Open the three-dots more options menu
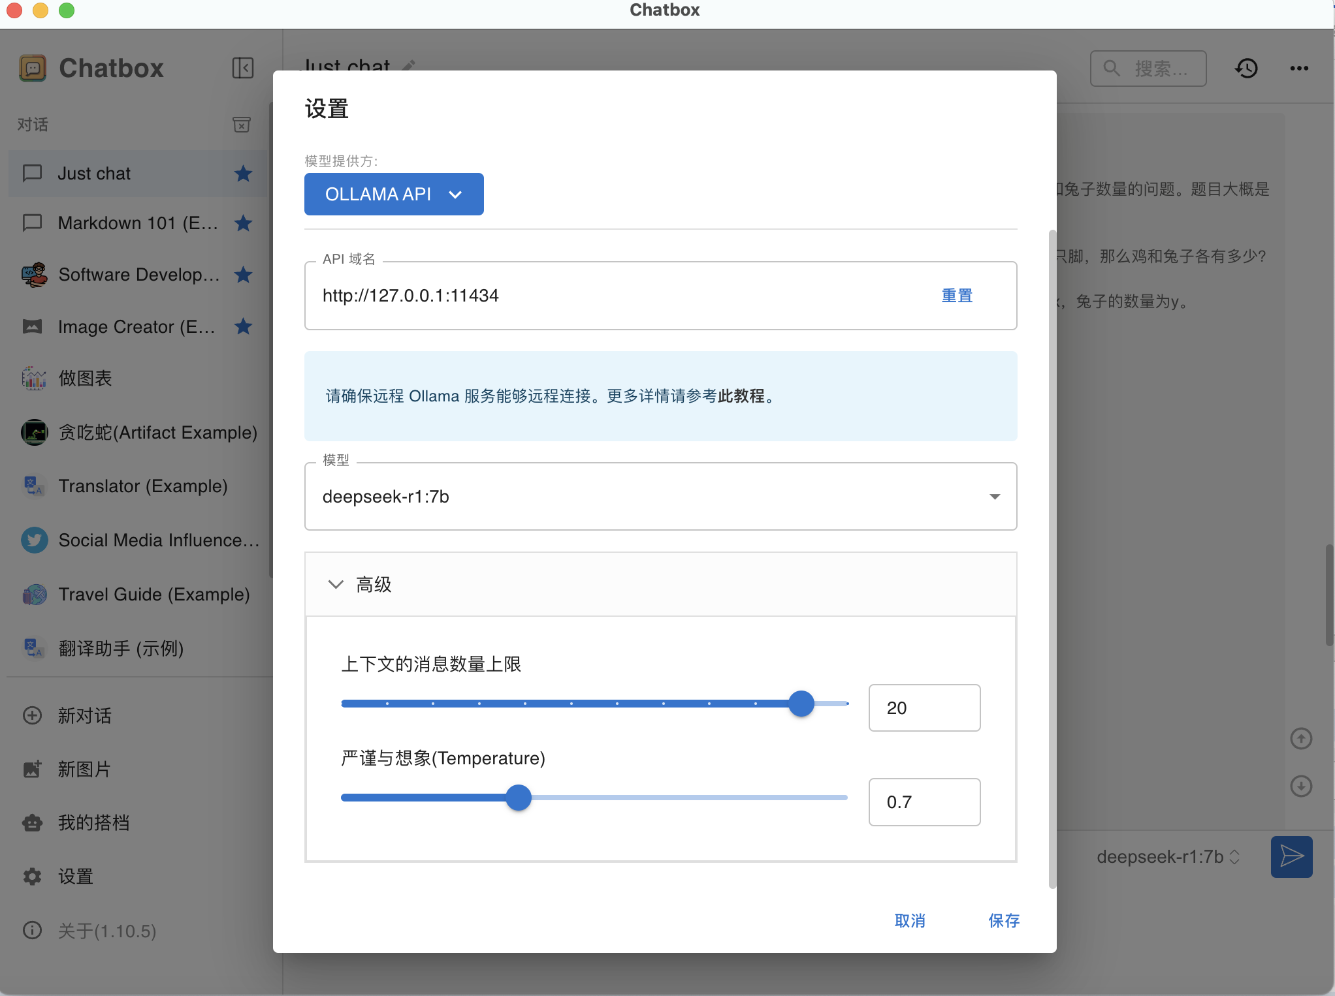1335x996 pixels. pyautogui.click(x=1299, y=68)
